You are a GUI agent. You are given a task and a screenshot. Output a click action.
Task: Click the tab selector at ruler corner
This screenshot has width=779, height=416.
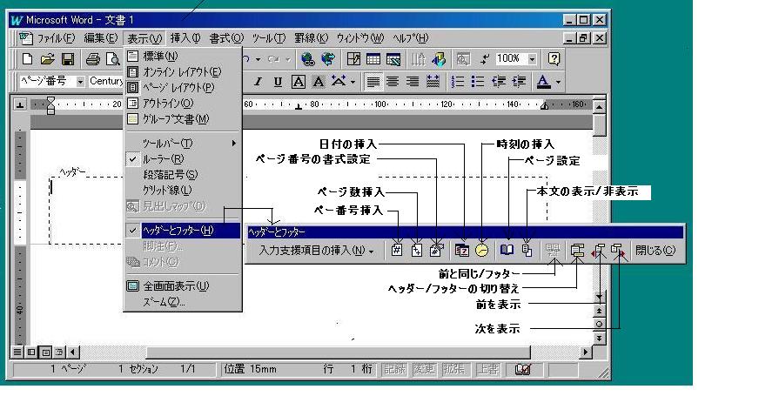(19, 104)
